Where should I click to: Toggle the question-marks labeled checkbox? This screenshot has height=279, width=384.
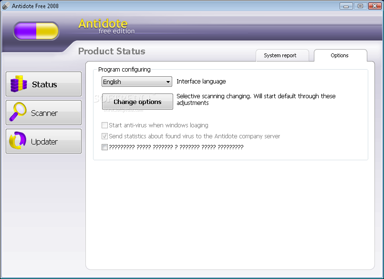click(104, 147)
